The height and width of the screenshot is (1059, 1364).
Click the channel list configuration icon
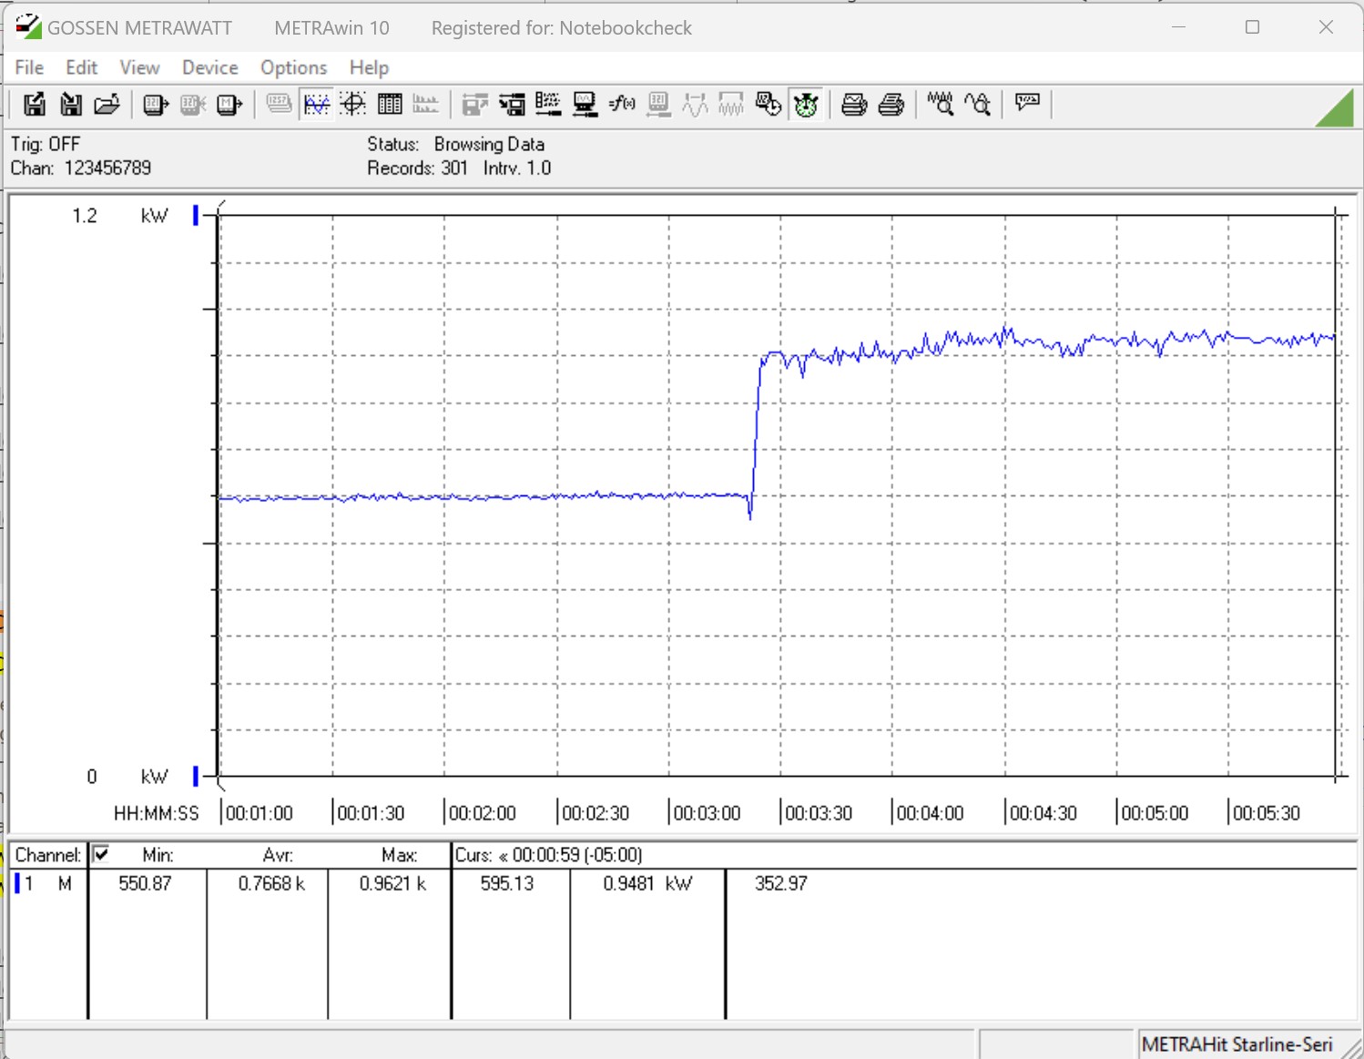click(548, 105)
